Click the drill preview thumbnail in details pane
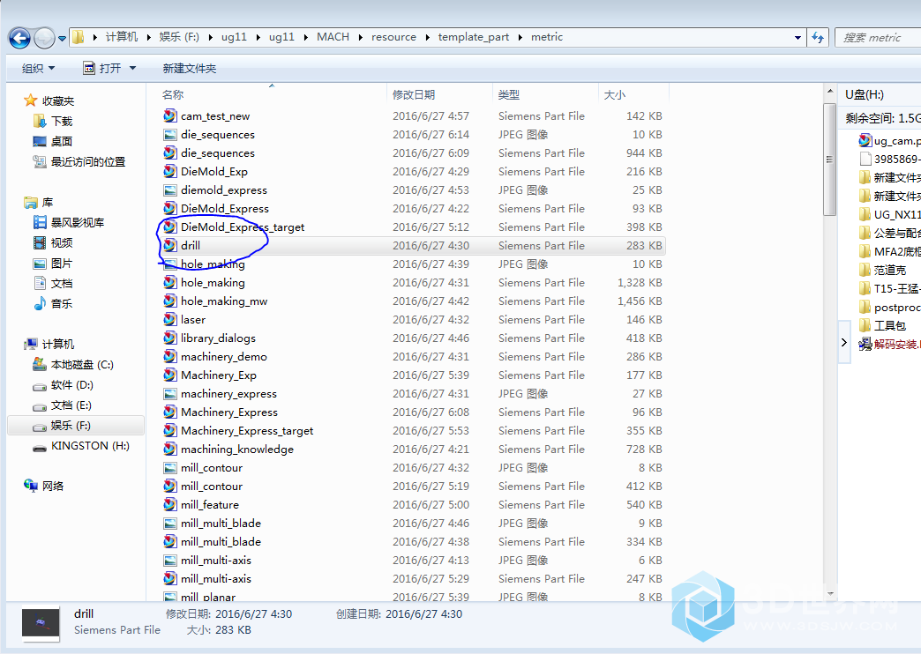 pyautogui.click(x=41, y=622)
